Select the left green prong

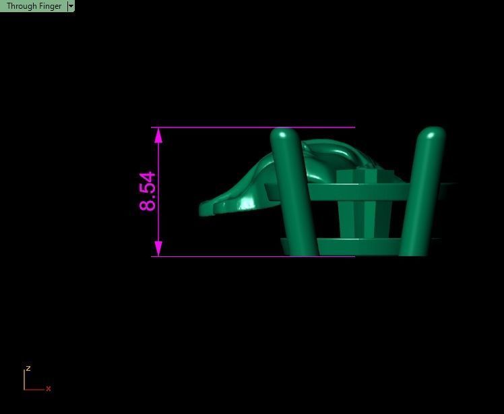point(294,193)
